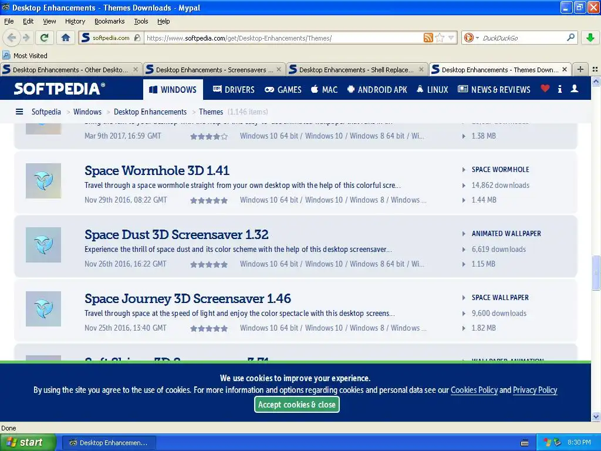Click into the URL address field
This screenshot has height=451, width=601.
pyautogui.click(x=283, y=38)
